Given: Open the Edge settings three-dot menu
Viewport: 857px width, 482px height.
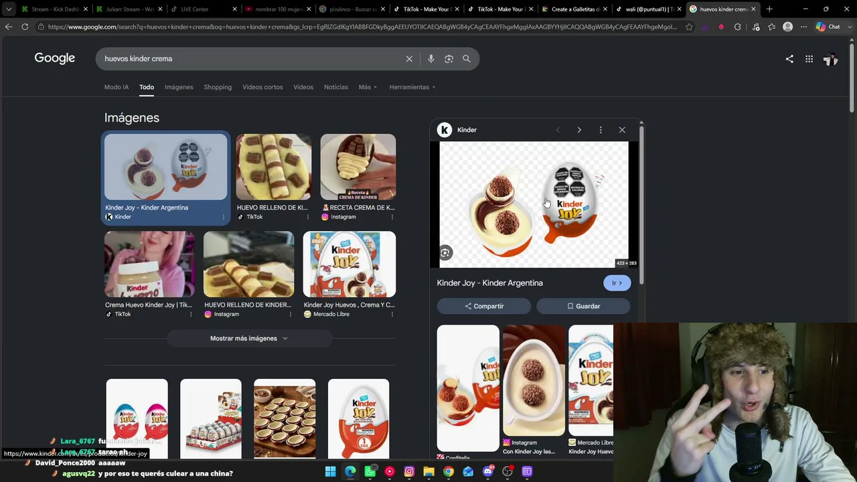Looking at the screenshot, I should pyautogui.click(x=803, y=27).
